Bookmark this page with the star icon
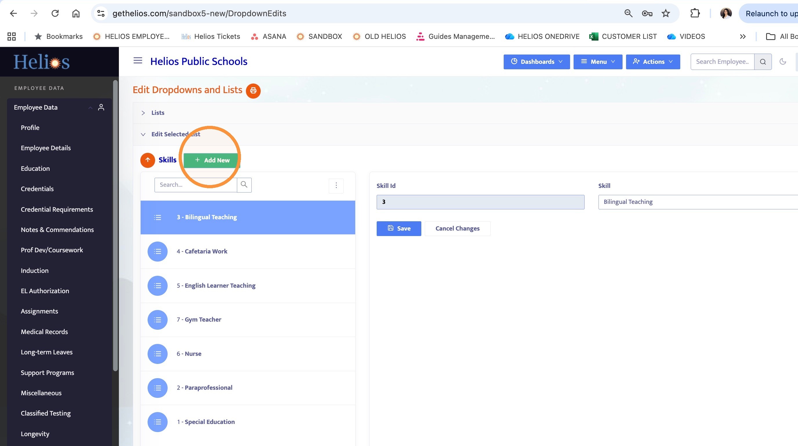The width and height of the screenshot is (798, 446). (665, 13)
